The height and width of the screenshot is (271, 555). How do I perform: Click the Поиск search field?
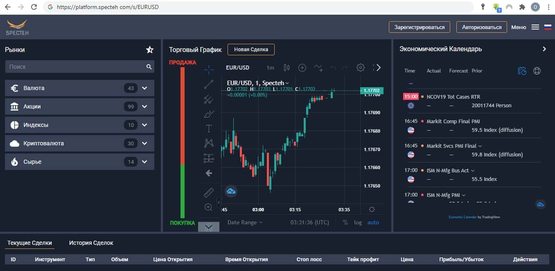click(79, 67)
